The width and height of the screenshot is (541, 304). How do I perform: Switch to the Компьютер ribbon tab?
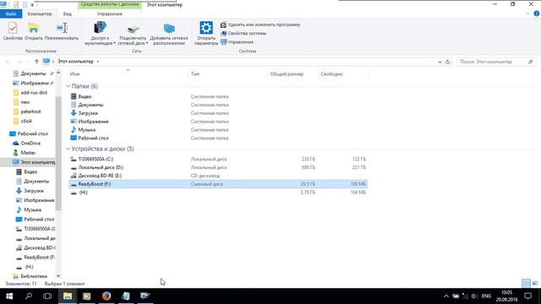(40, 14)
